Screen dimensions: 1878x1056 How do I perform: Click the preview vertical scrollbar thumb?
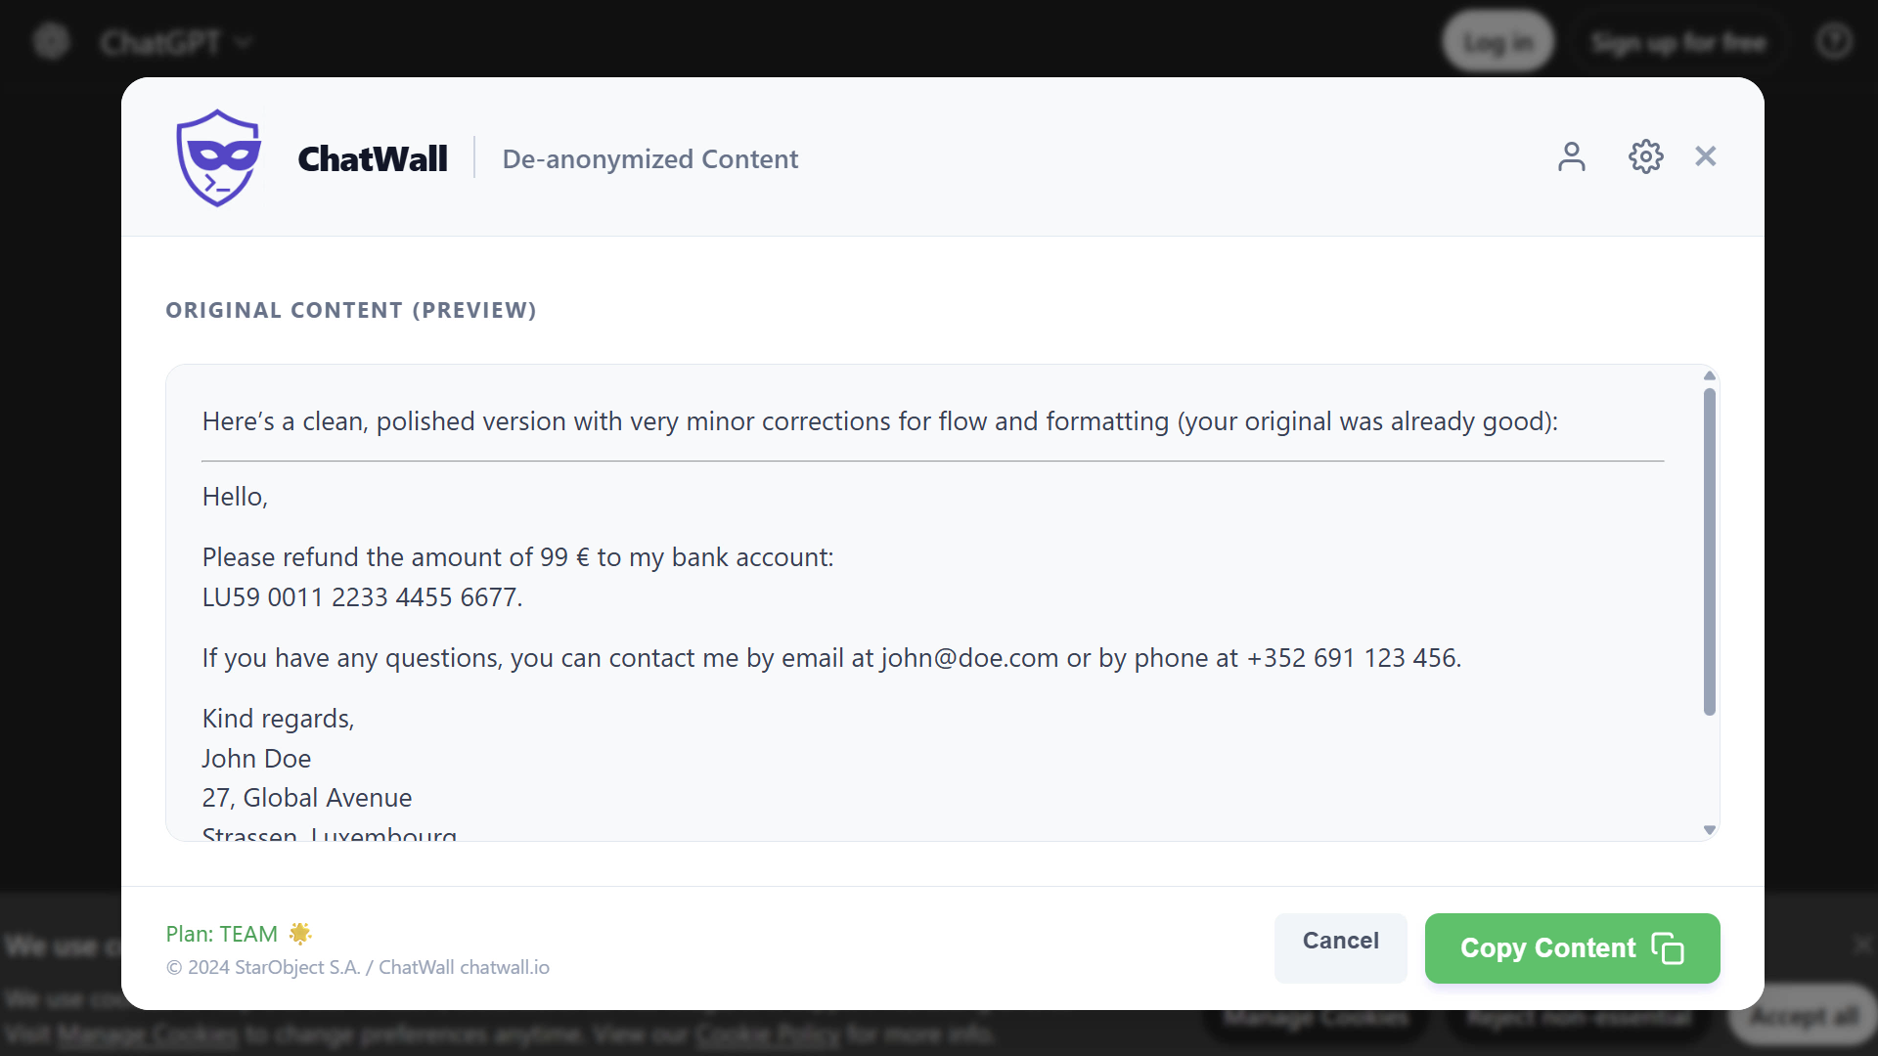[x=1710, y=552]
